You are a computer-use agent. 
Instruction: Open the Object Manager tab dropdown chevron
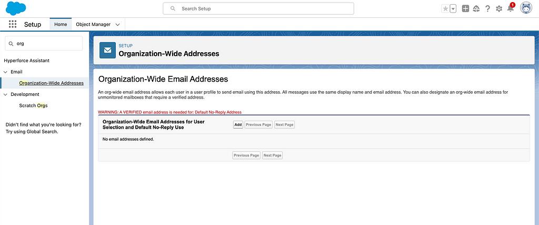tap(117, 24)
